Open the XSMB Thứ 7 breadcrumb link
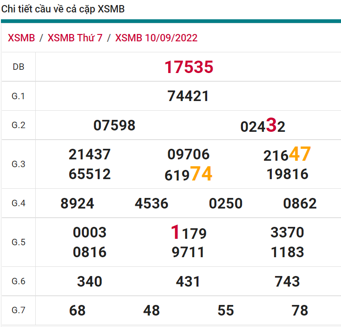 (75, 38)
